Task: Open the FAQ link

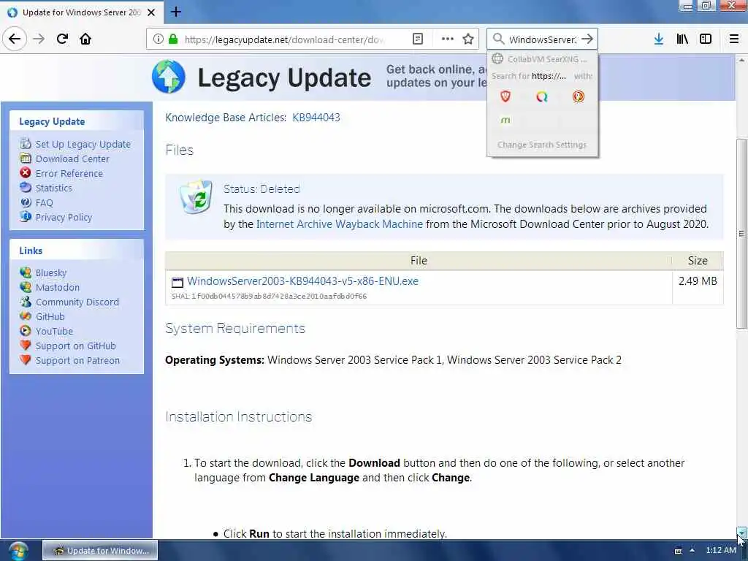Action: click(45, 203)
